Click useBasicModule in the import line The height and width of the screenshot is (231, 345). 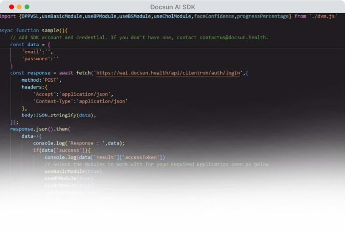pos(62,16)
